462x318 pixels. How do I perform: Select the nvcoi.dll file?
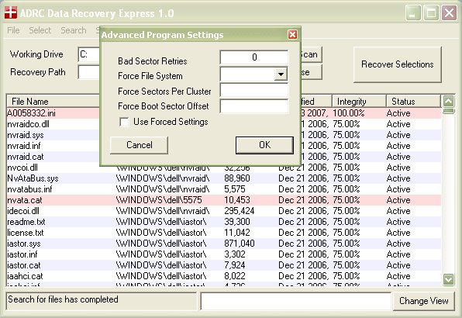(22, 168)
